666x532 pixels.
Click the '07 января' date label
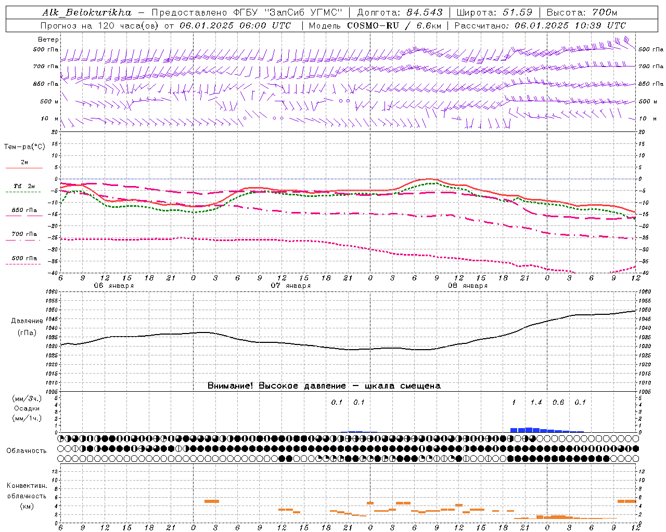click(290, 286)
